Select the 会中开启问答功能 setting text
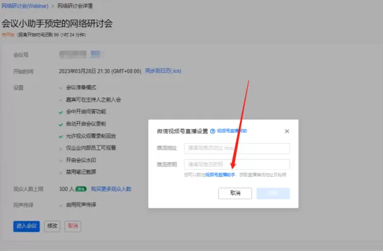 click(x=86, y=112)
